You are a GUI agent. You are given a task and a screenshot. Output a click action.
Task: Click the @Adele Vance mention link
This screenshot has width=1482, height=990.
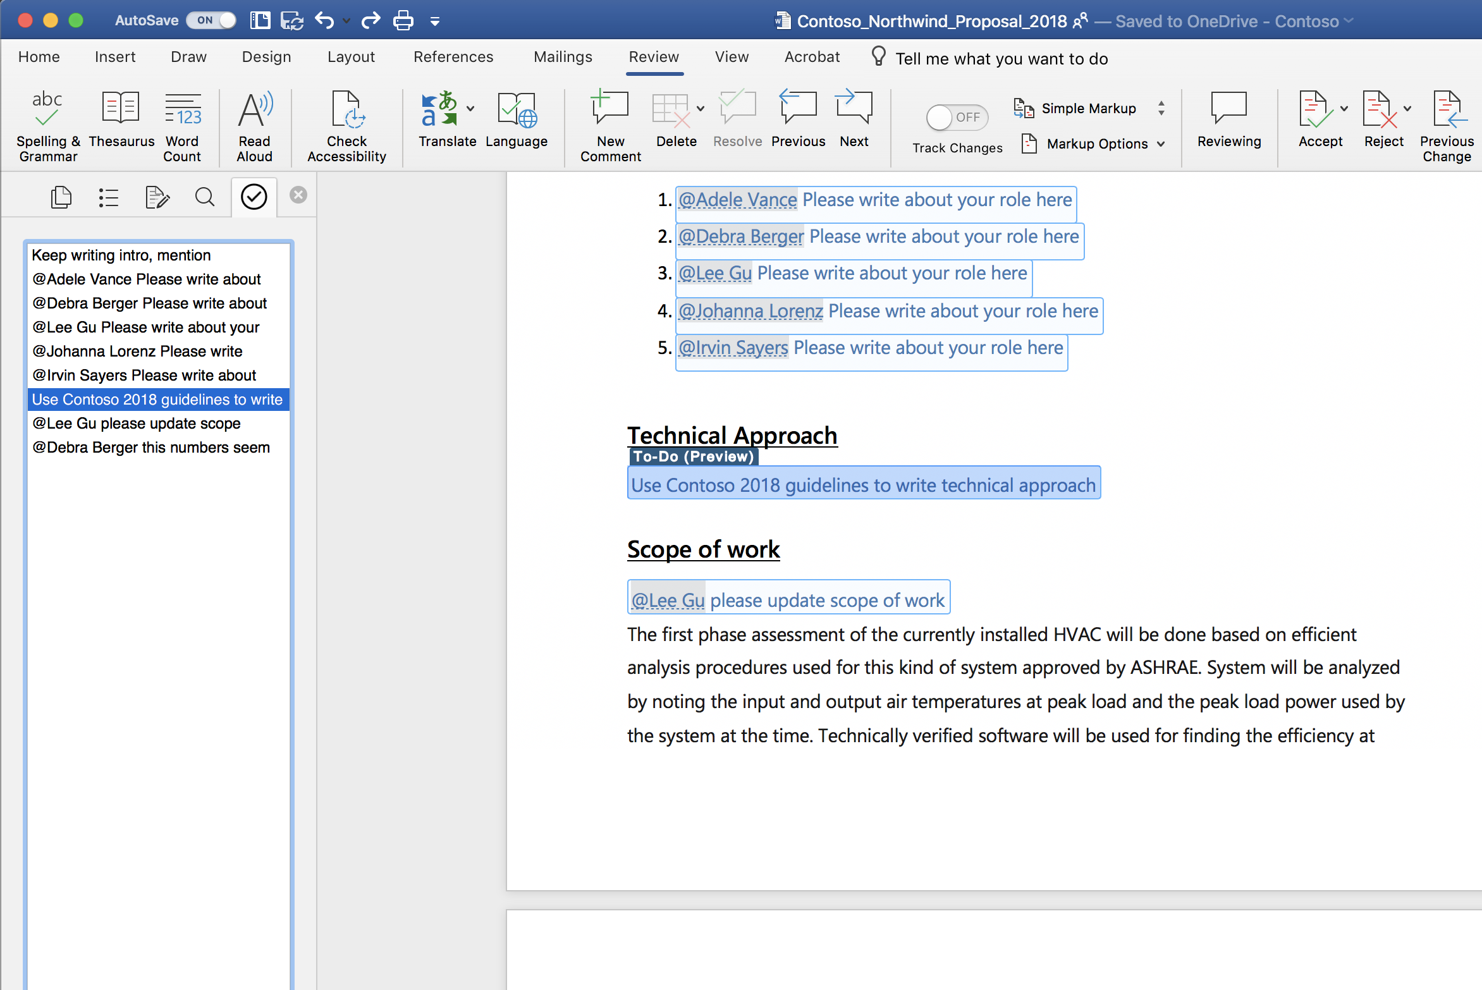coord(737,200)
